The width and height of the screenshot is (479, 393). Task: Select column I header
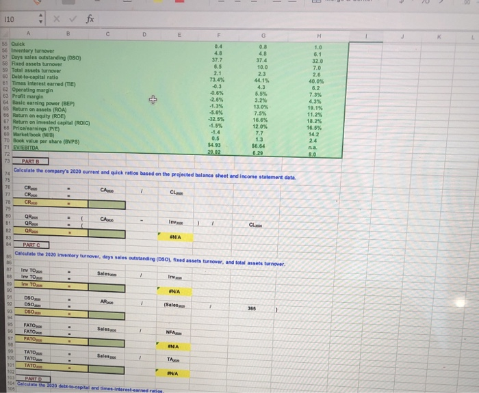(x=366, y=36)
